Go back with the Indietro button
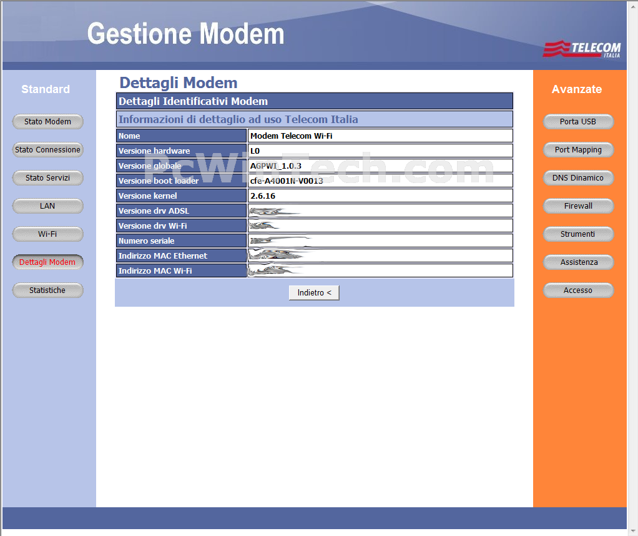Screen dimensions: 638x536 click(314, 292)
